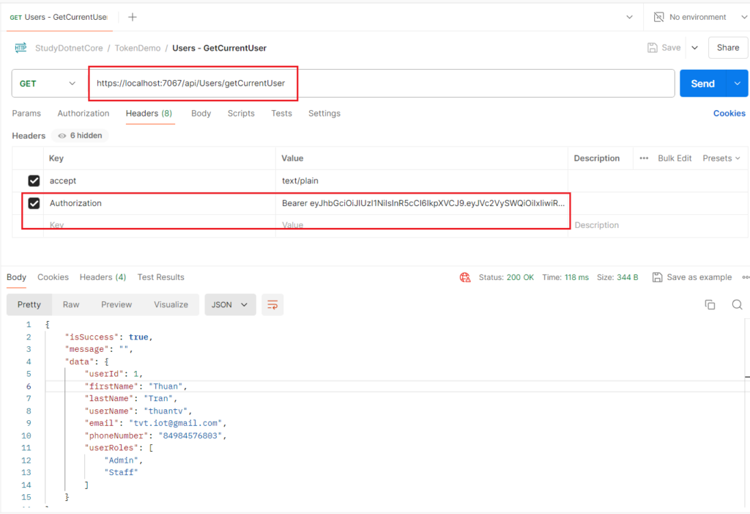
Task: Open the headers table more options ellipsis
Action: click(x=644, y=158)
